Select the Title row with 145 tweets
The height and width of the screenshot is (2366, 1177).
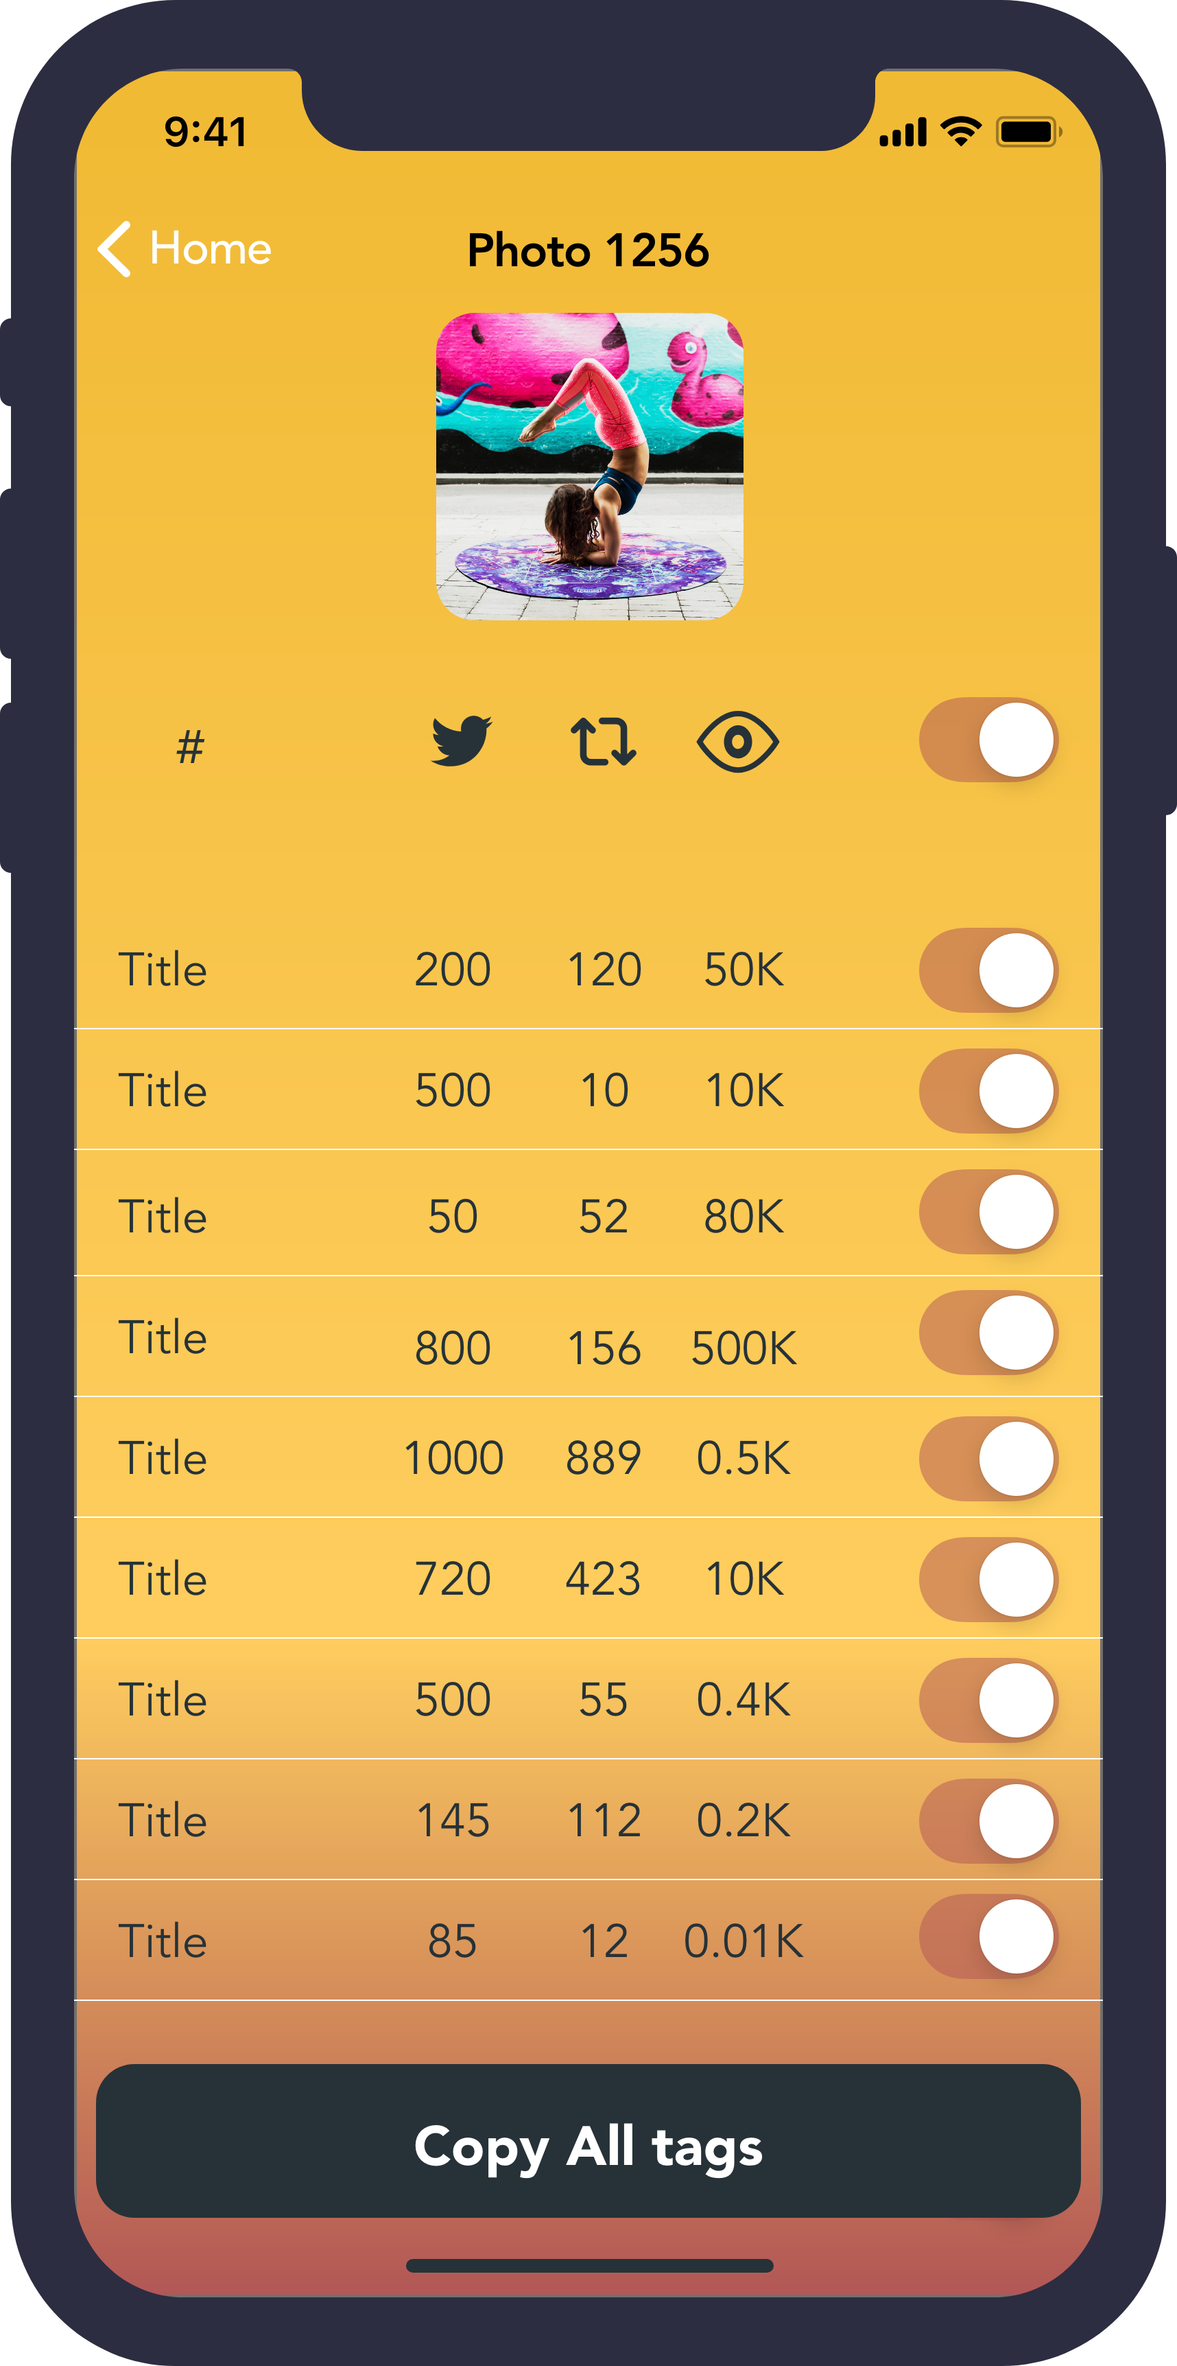[588, 1820]
